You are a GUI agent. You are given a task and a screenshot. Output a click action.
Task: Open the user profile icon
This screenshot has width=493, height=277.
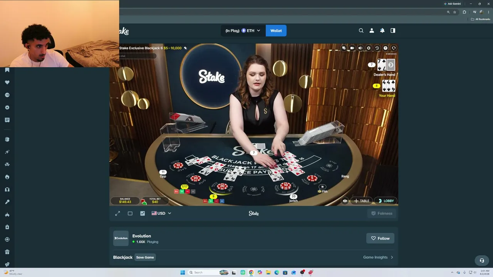(372, 30)
